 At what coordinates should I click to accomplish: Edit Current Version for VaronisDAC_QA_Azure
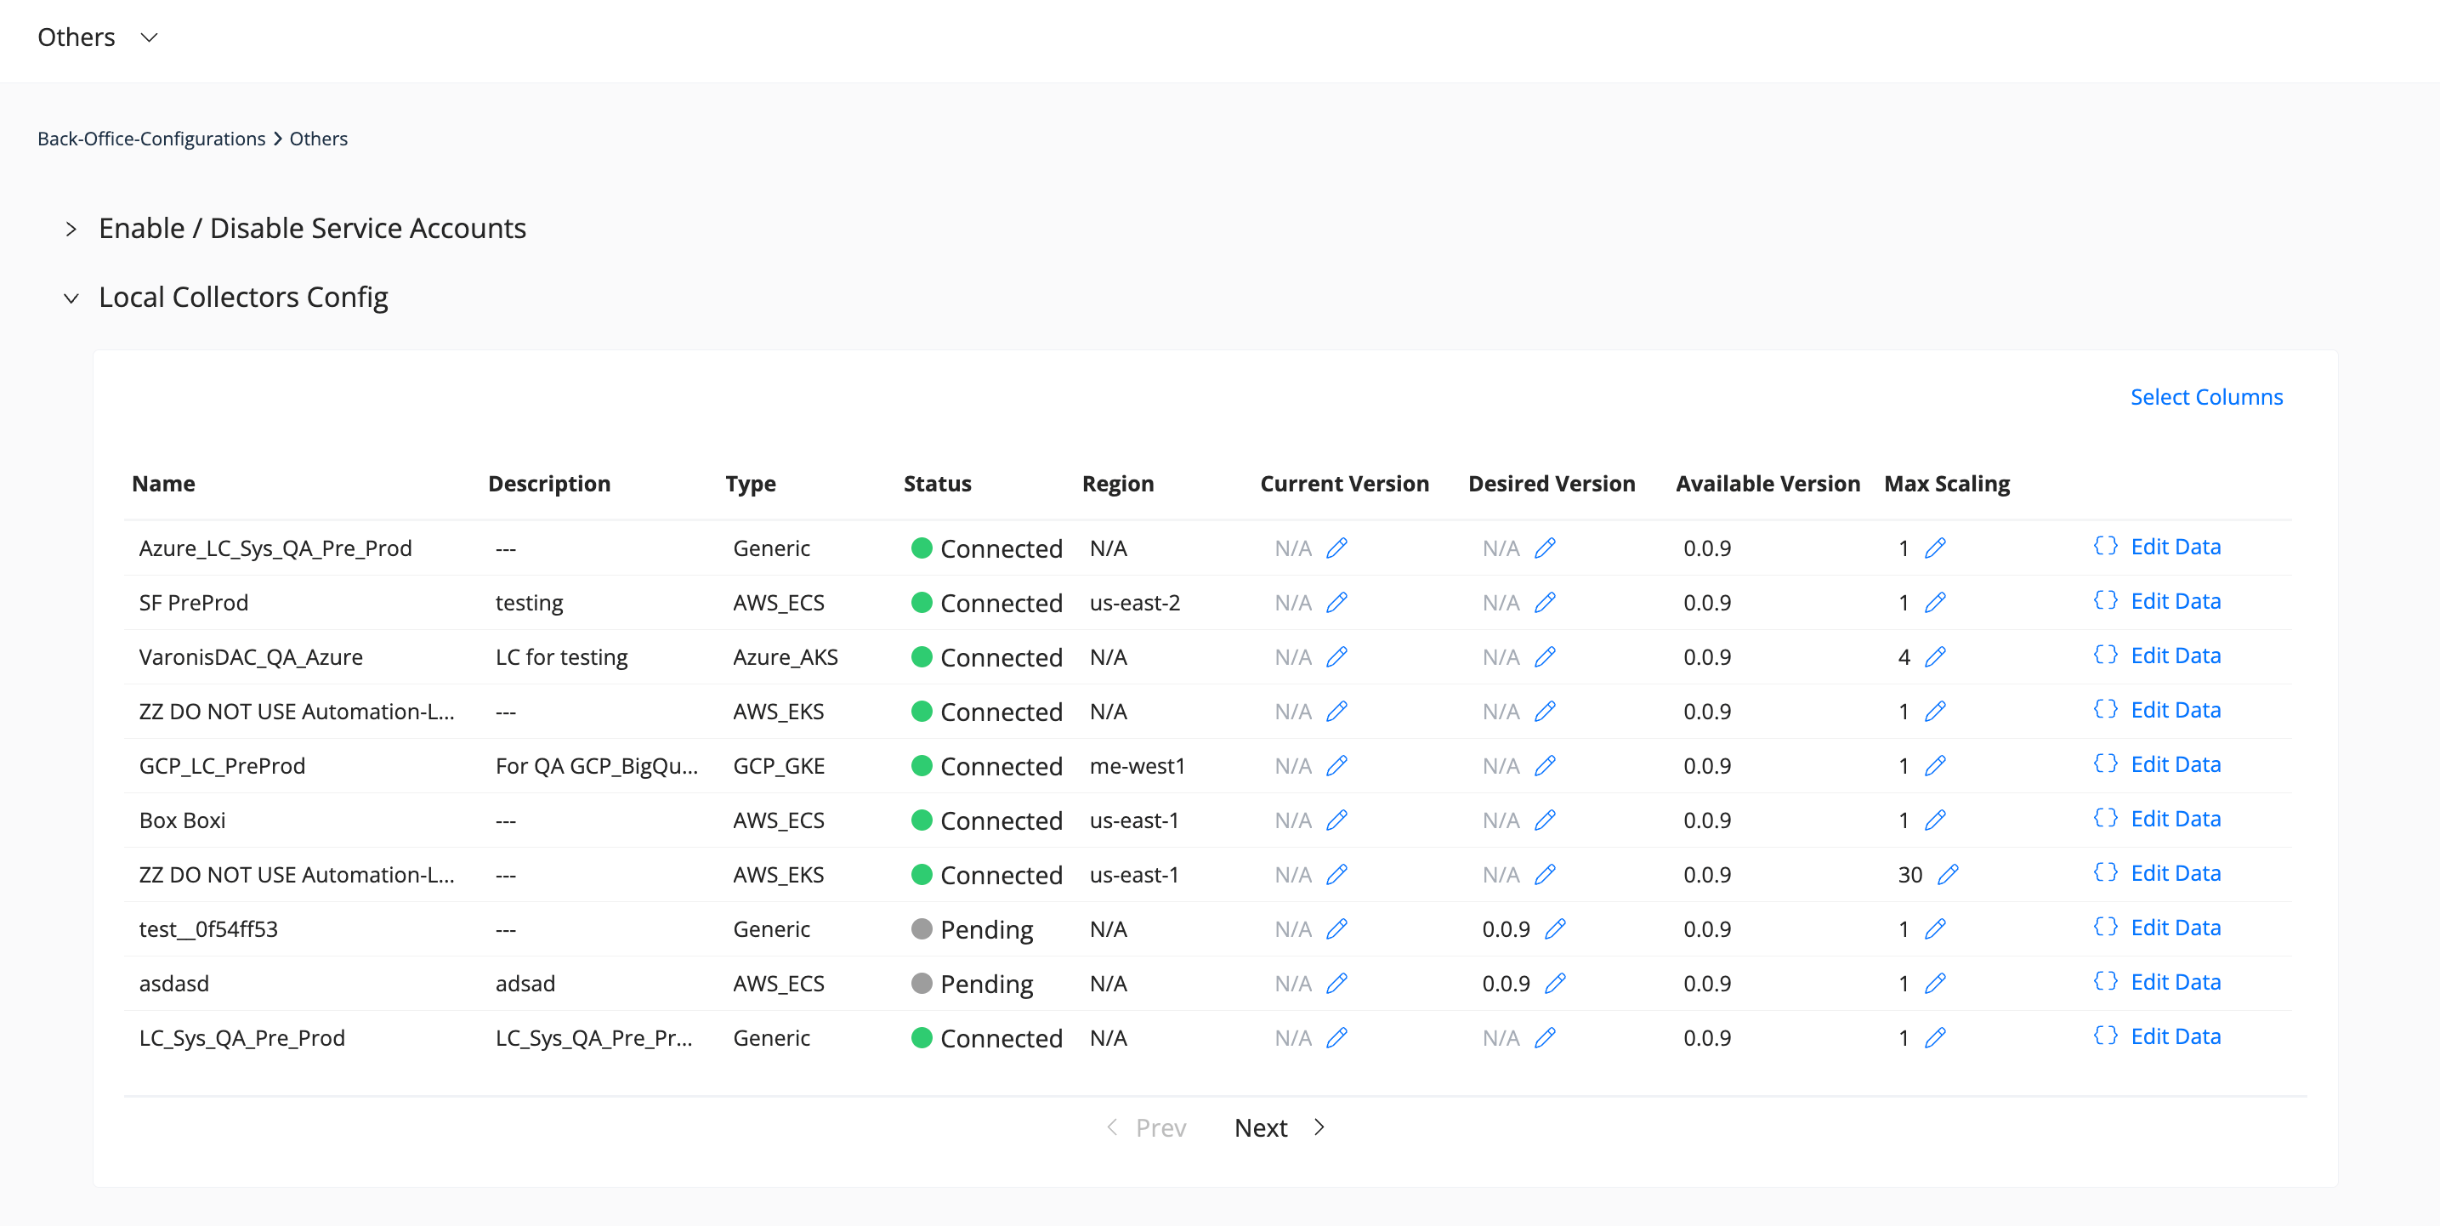[1336, 656]
